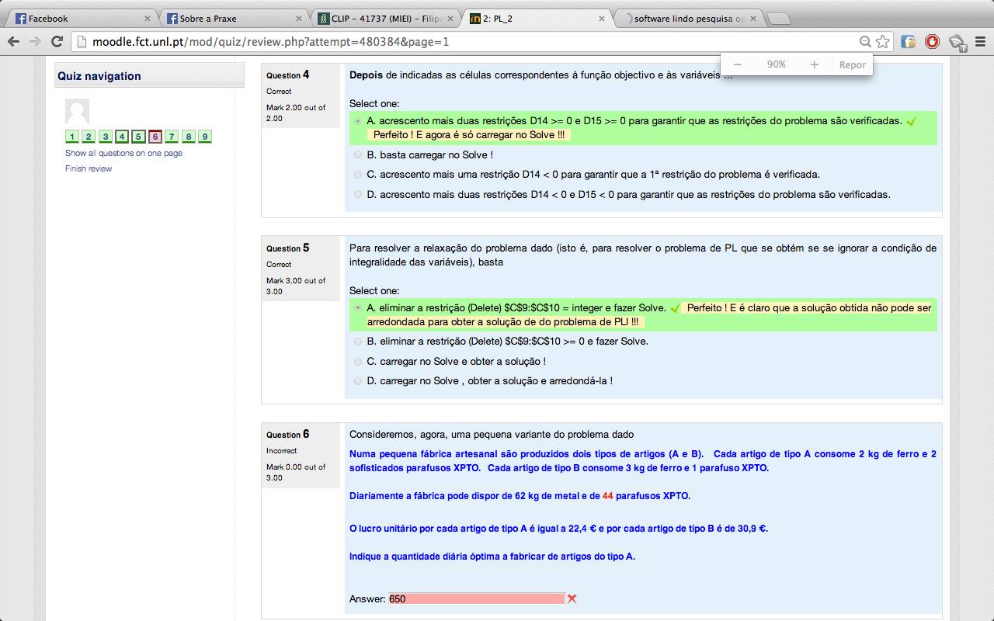Click the Finish review link
This screenshot has height=621, width=994.
tap(89, 169)
